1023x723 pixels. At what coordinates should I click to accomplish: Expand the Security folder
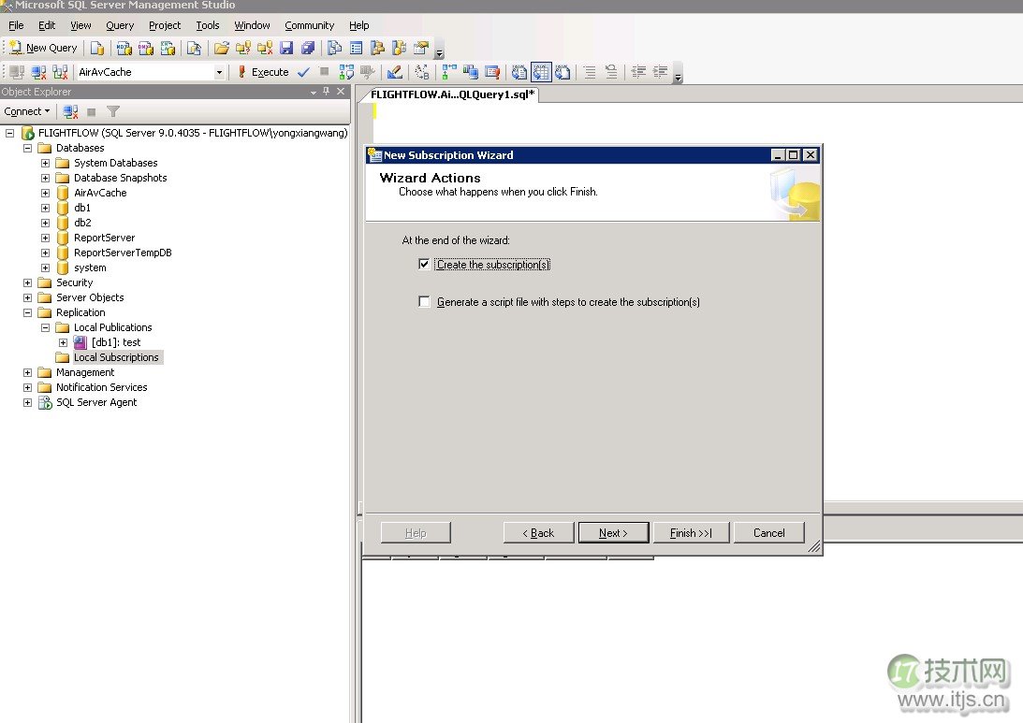(x=27, y=283)
